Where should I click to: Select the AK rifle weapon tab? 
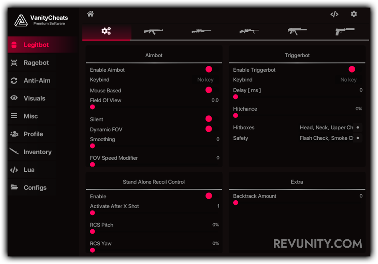pos(153,31)
